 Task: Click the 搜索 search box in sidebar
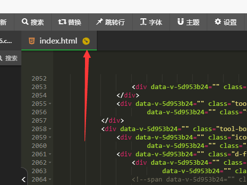click(10, 58)
